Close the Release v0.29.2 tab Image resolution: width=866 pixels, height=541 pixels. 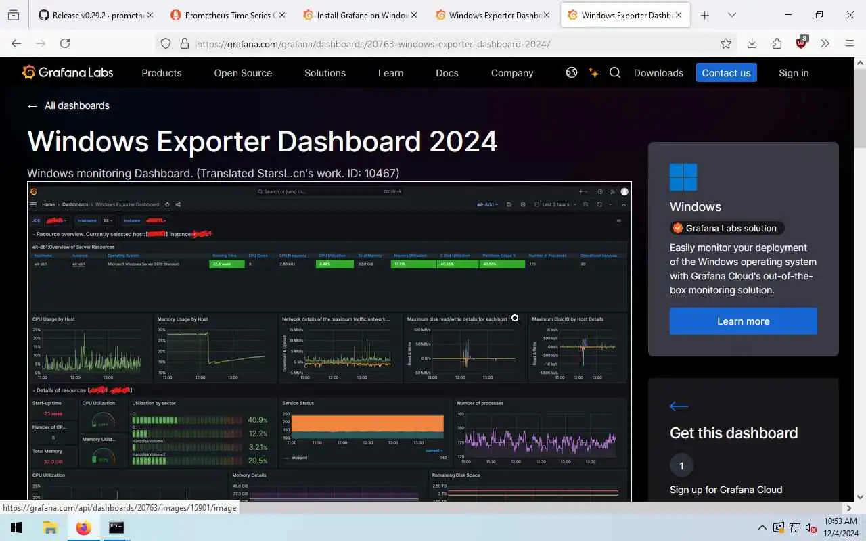tap(150, 15)
